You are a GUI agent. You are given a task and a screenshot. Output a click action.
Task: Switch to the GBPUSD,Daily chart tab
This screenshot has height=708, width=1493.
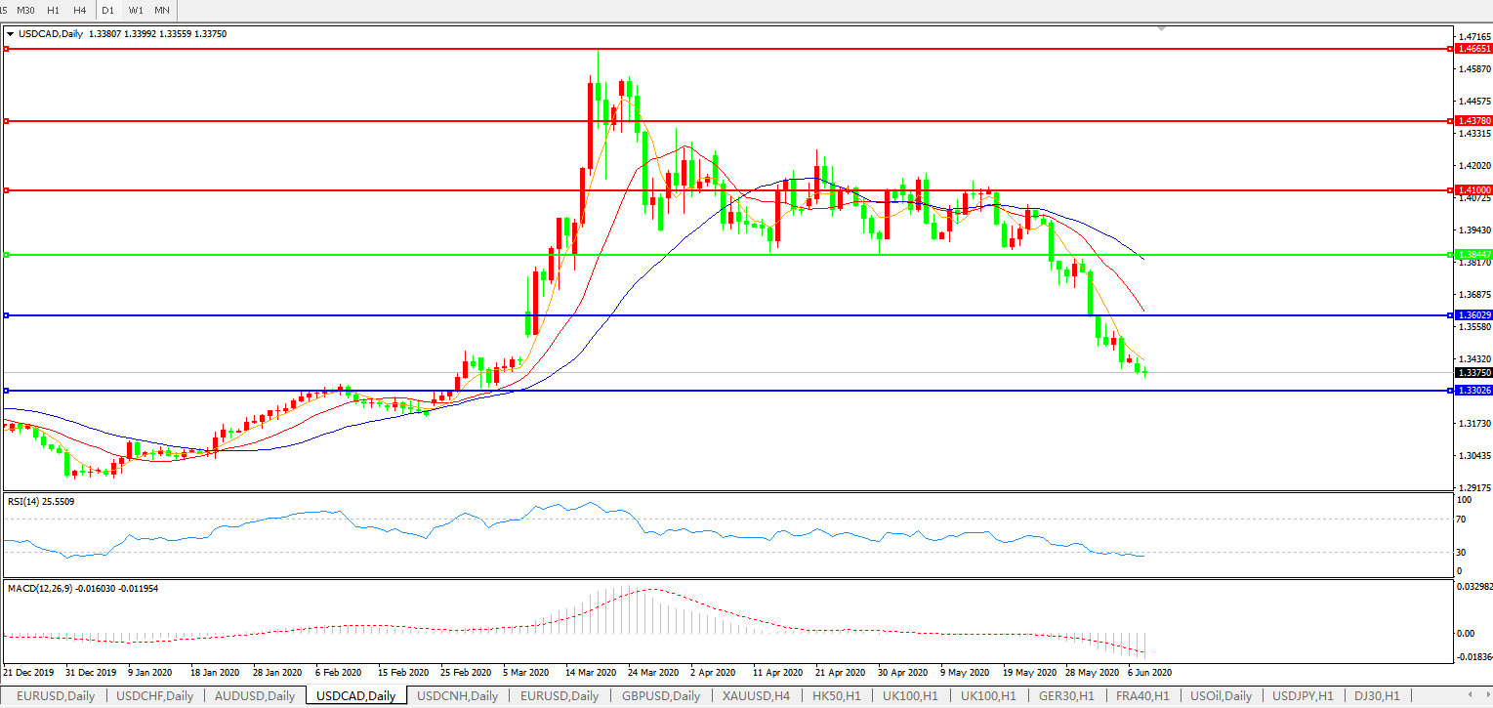[660, 696]
